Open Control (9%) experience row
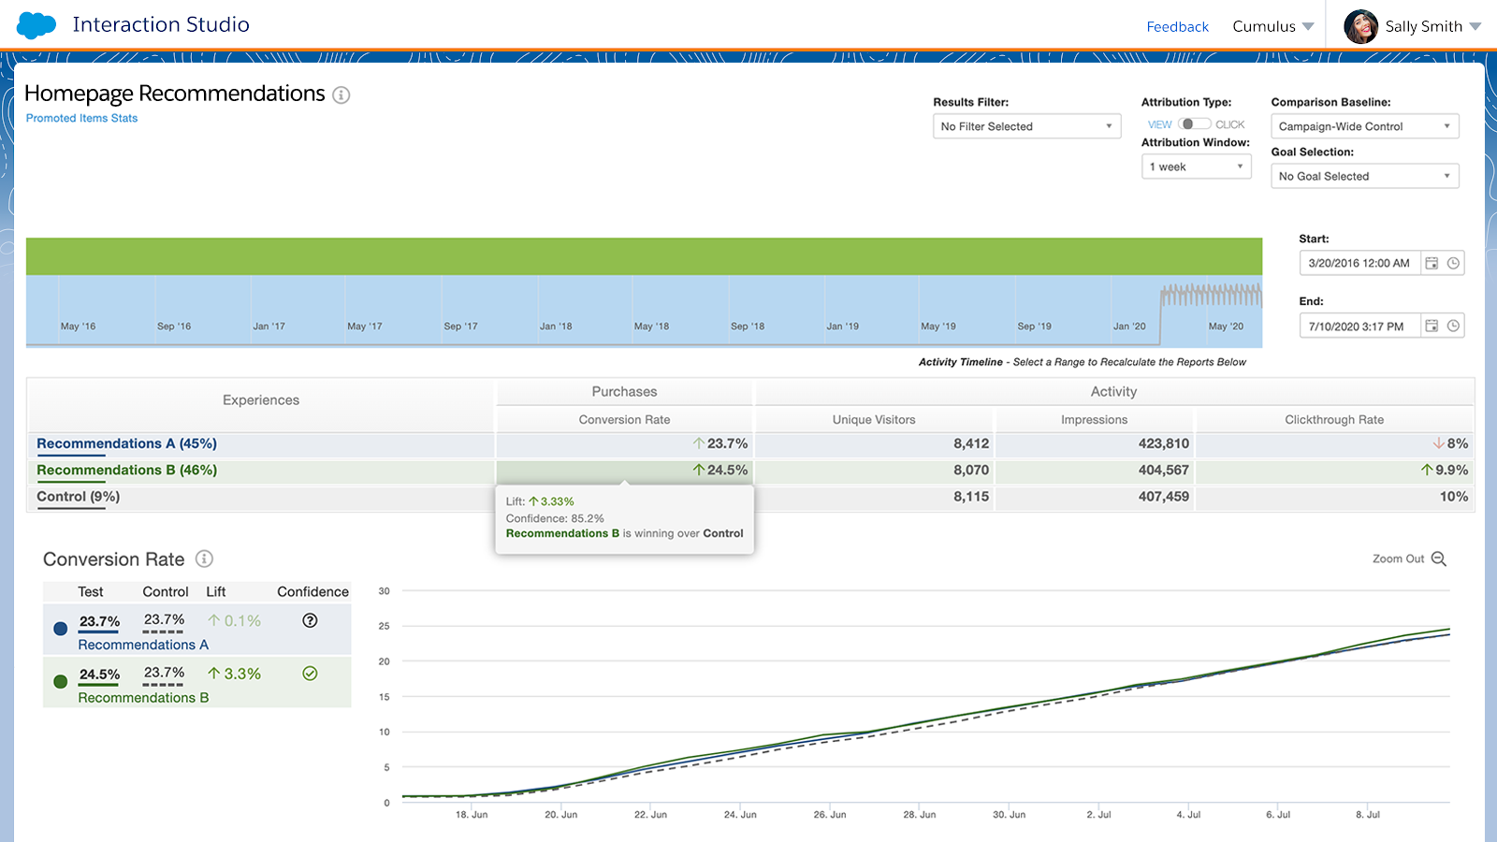This screenshot has height=842, width=1497. 79,497
